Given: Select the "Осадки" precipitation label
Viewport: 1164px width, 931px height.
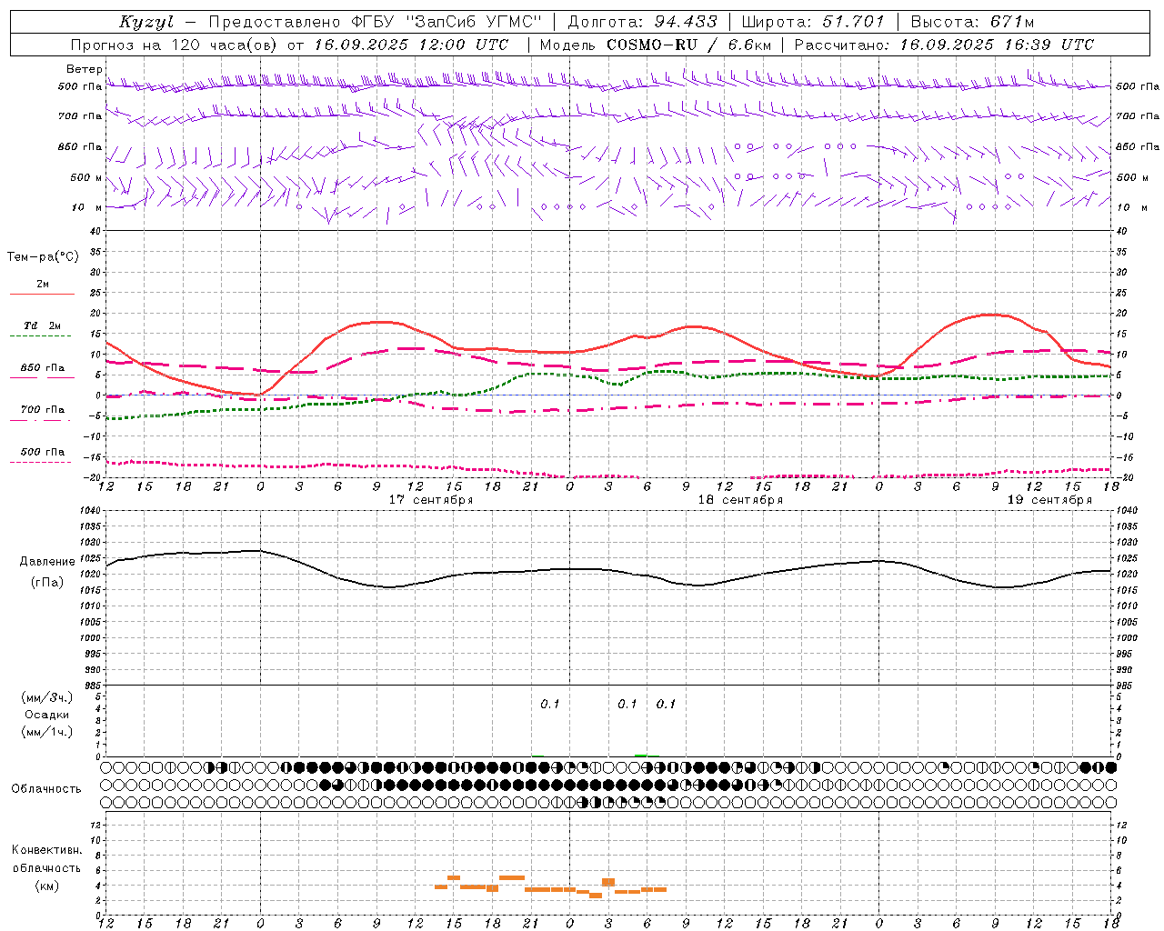Looking at the screenshot, I should (47, 715).
